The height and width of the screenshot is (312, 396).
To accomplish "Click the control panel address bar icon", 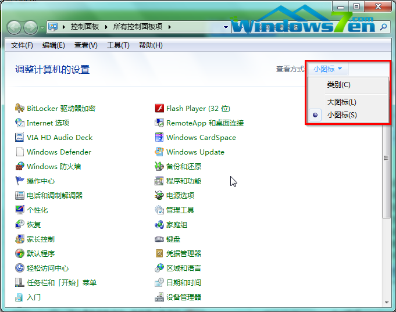I will [x=53, y=27].
